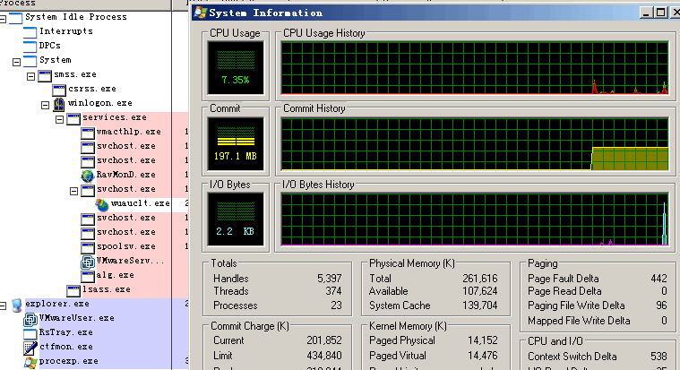Click the Available memory value 107,624
The width and height of the screenshot is (680, 370).
pos(479,291)
